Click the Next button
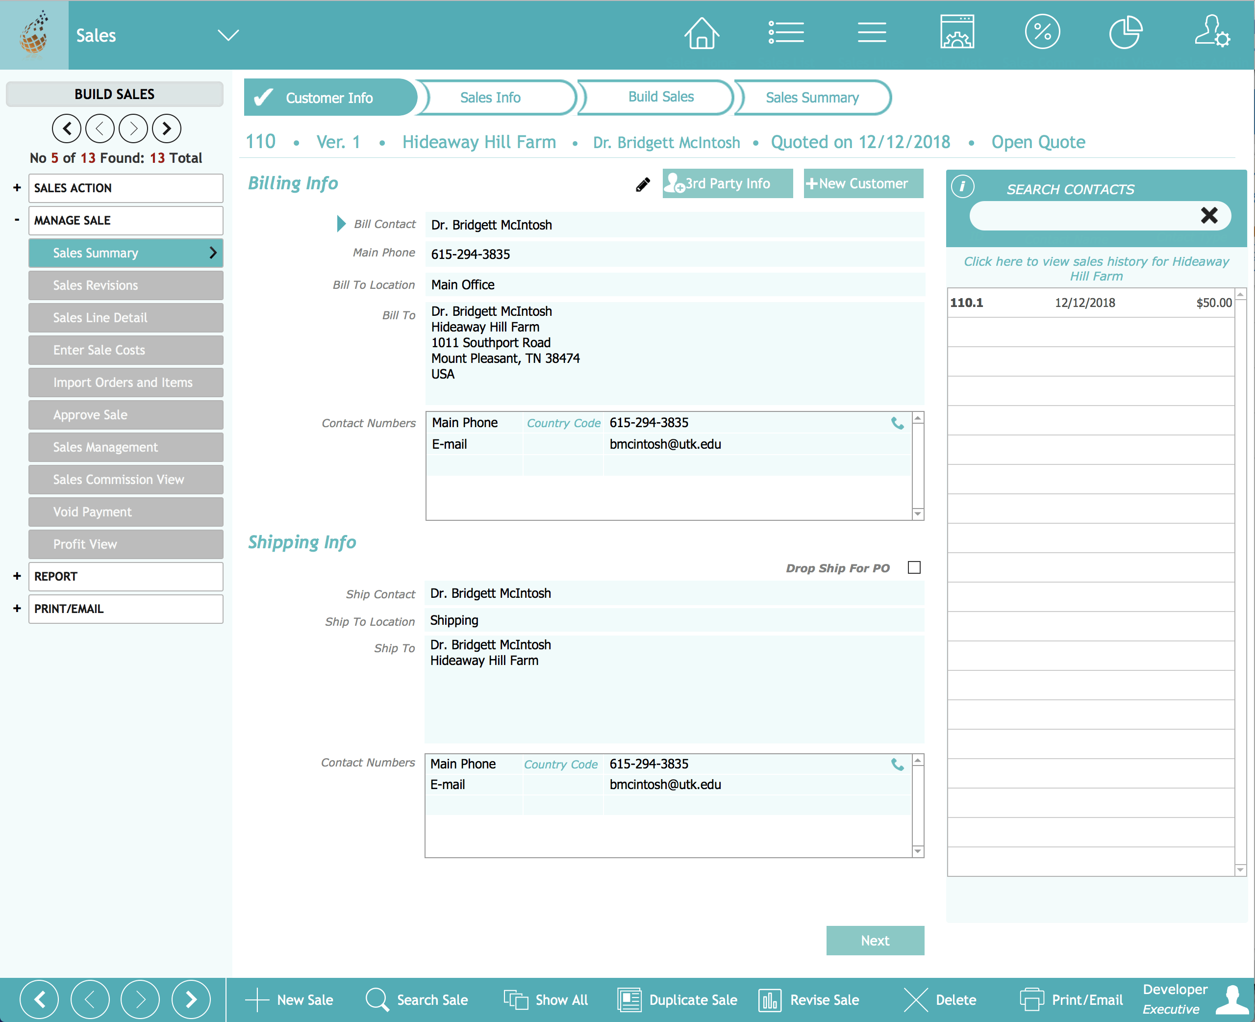Viewport: 1255px width, 1022px height. tap(875, 941)
